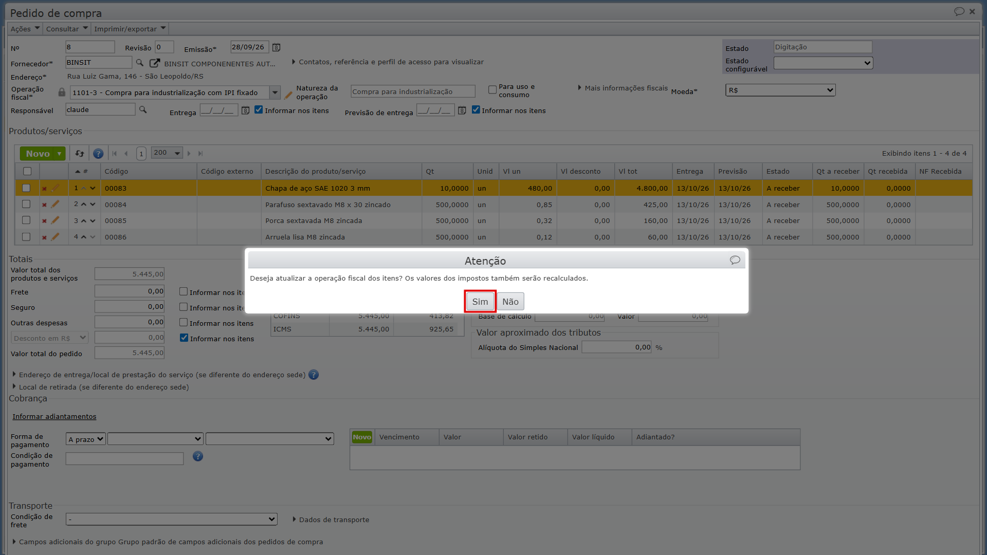Delete item 00083 with red X
The height and width of the screenshot is (555, 987).
coord(44,189)
